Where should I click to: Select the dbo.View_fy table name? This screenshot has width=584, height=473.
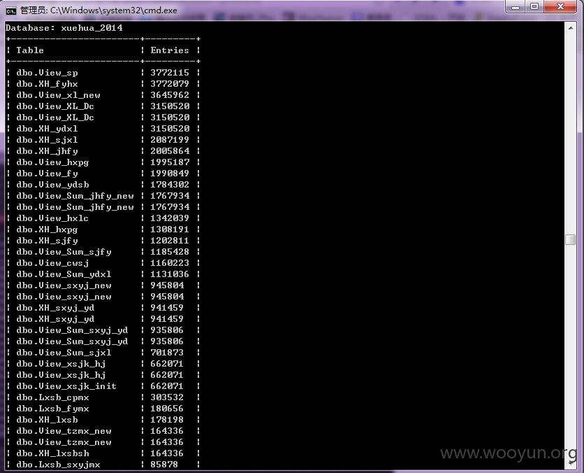click(47, 174)
